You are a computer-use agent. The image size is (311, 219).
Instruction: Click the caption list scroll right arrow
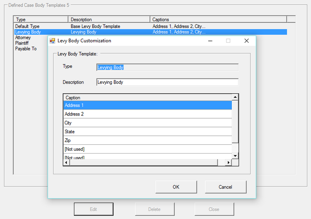click(229, 162)
